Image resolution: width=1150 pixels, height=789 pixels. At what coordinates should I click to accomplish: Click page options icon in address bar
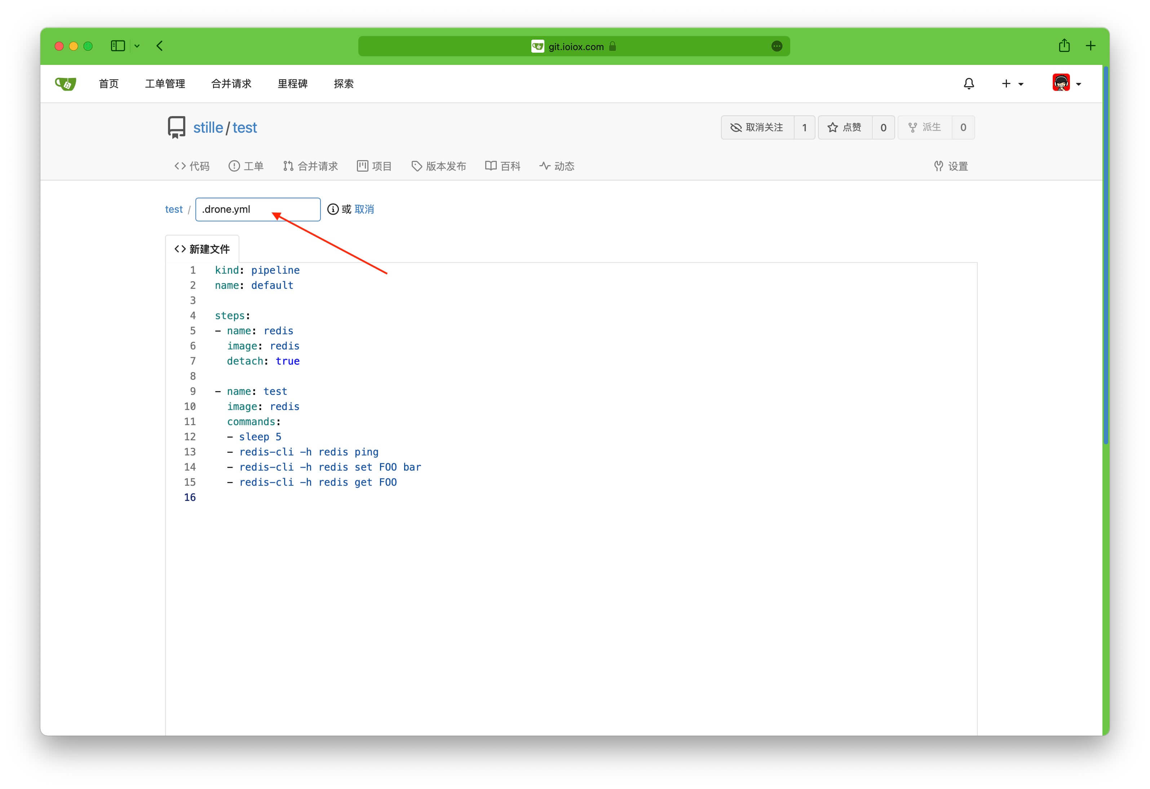coord(777,46)
